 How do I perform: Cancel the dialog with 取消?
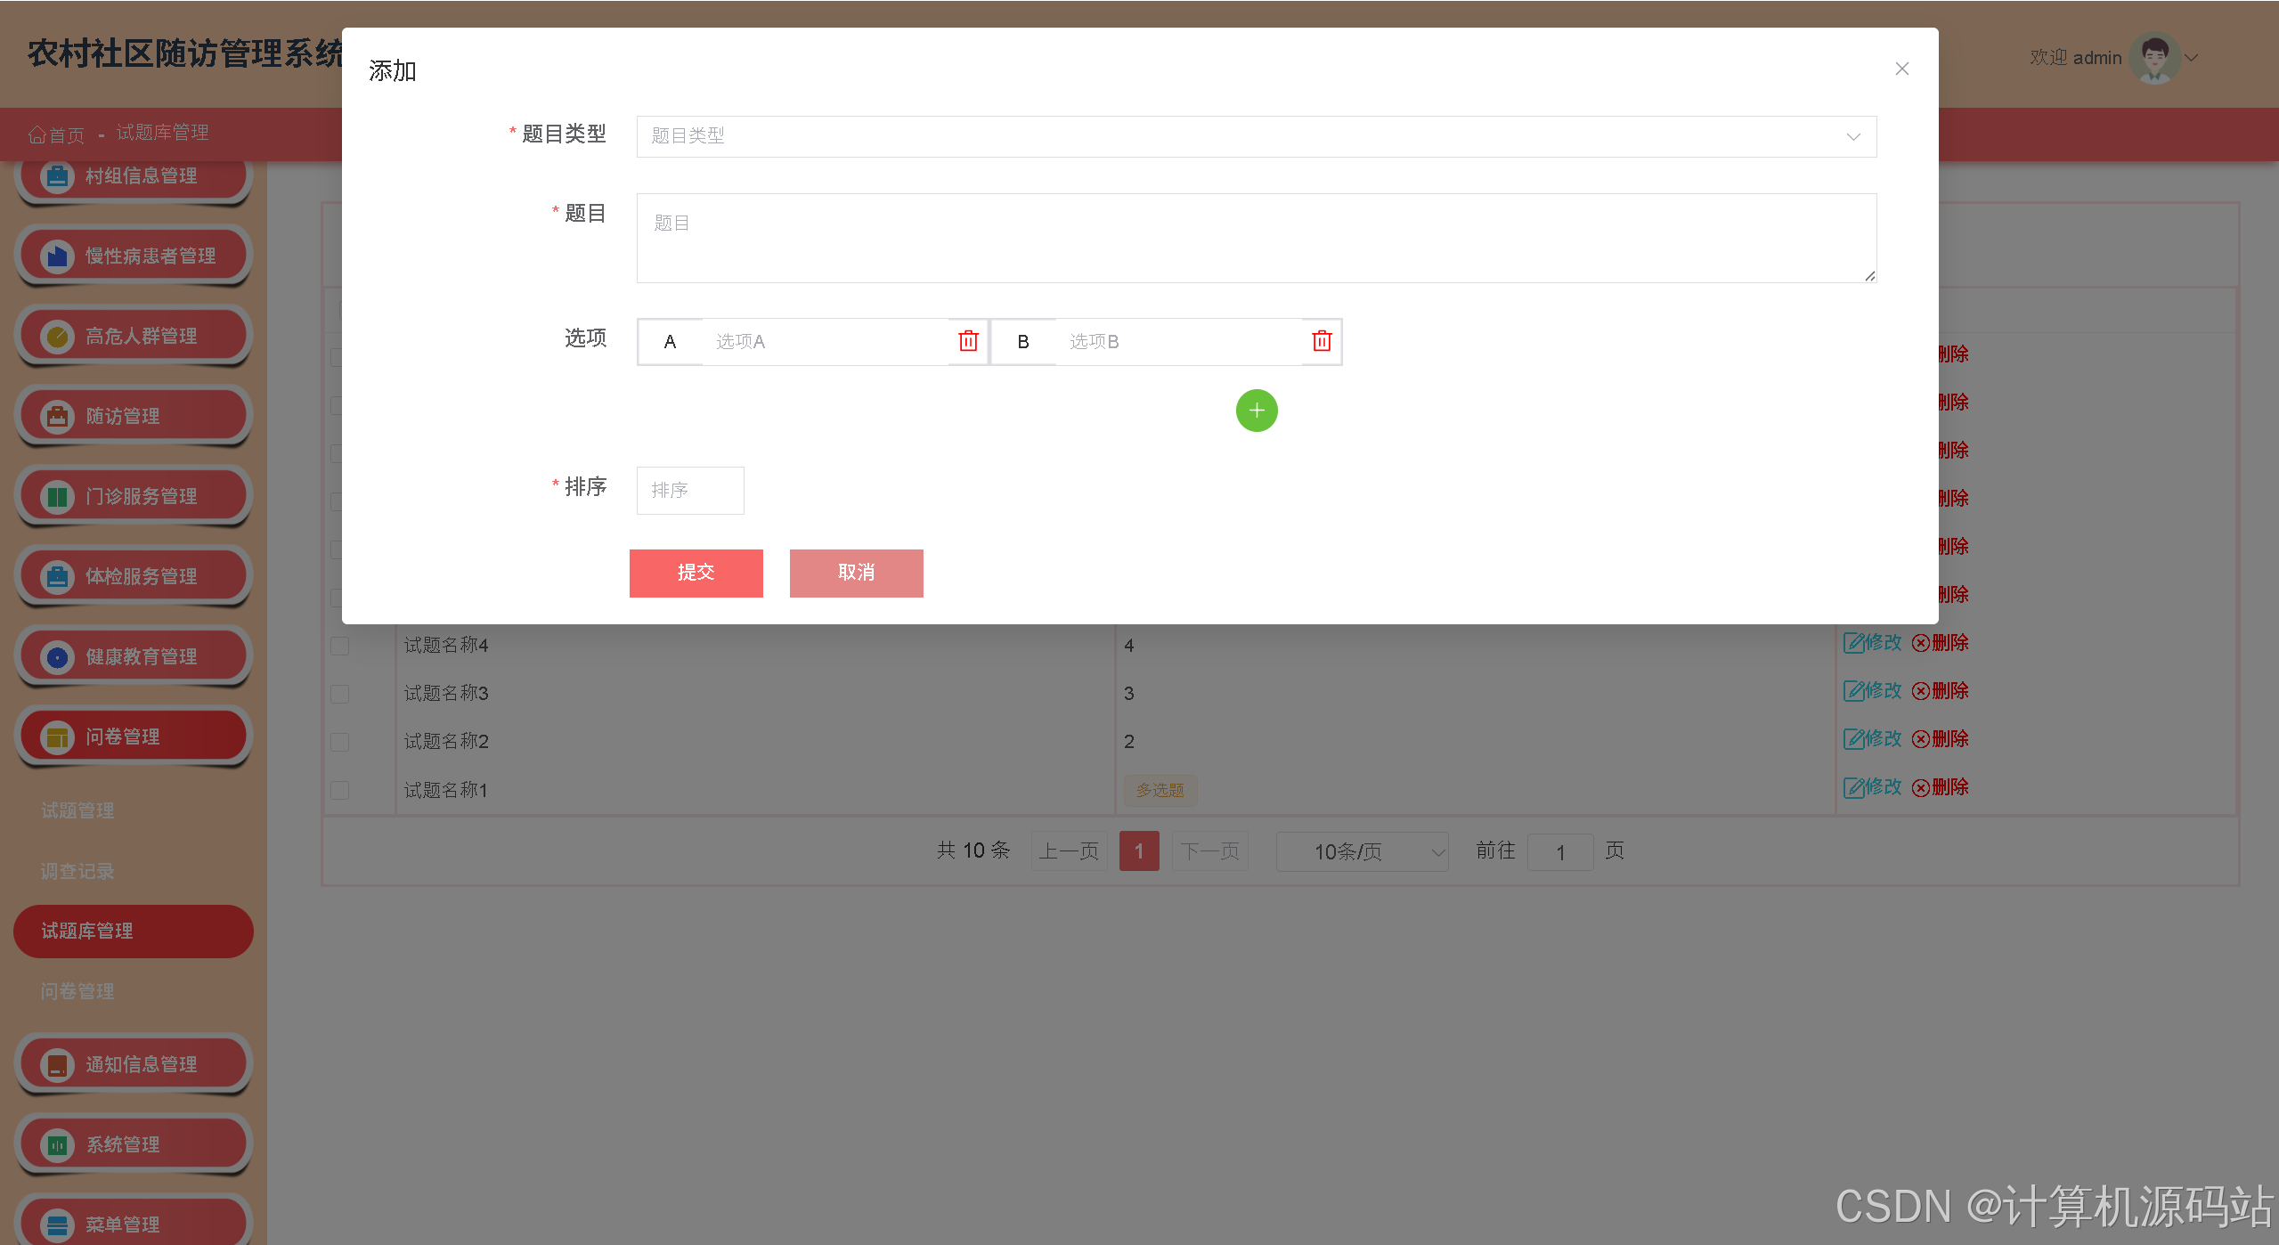[857, 573]
